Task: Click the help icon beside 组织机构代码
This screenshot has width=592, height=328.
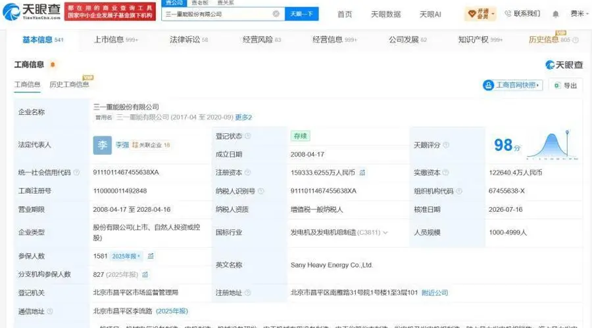Action: click(x=458, y=191)
